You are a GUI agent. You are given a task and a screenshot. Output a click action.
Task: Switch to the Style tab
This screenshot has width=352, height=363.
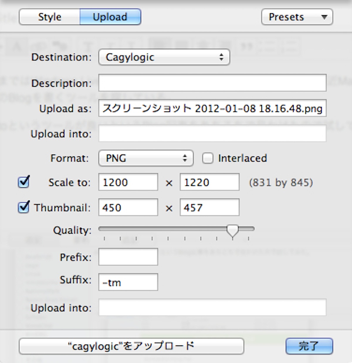point(50,17)
